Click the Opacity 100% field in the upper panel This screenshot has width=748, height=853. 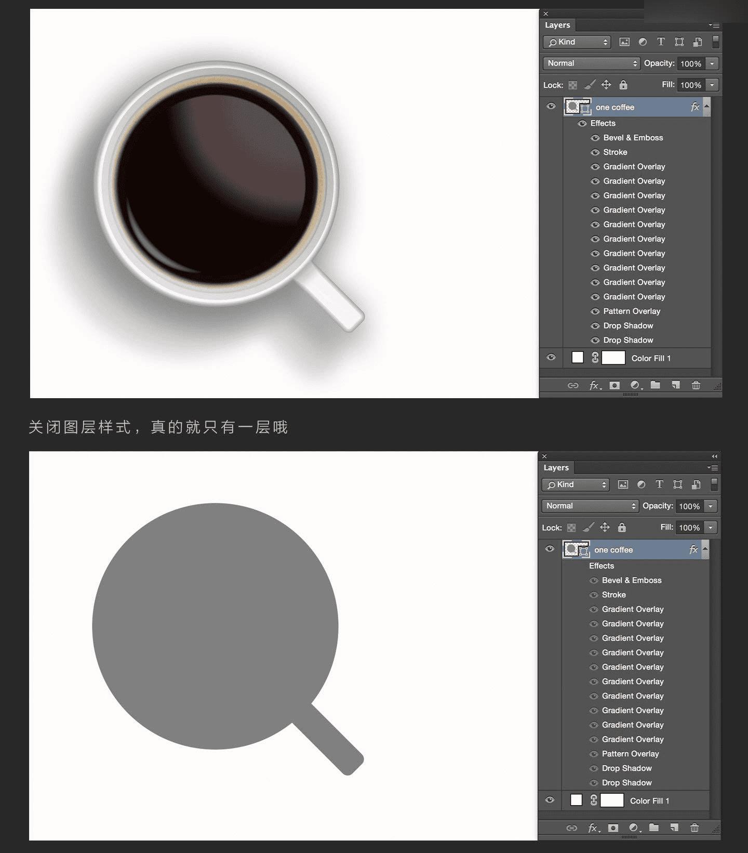coord(691,63)
